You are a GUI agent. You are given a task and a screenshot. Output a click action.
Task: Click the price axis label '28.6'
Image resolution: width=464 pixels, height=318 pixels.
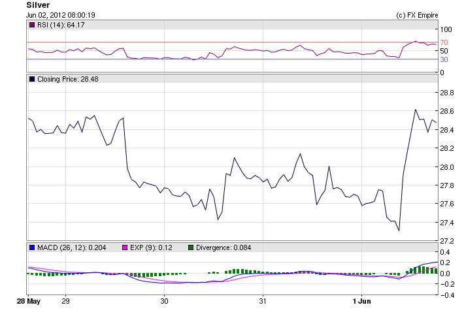click(x=447, y=112)
